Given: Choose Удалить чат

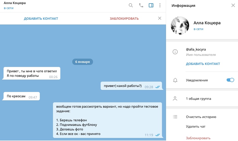Looking at the screenshot, I should coord(196,127).
